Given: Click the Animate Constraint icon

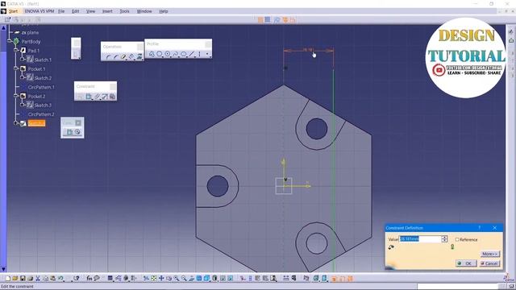Looking at the screenshot, I should tap(104, 97).
